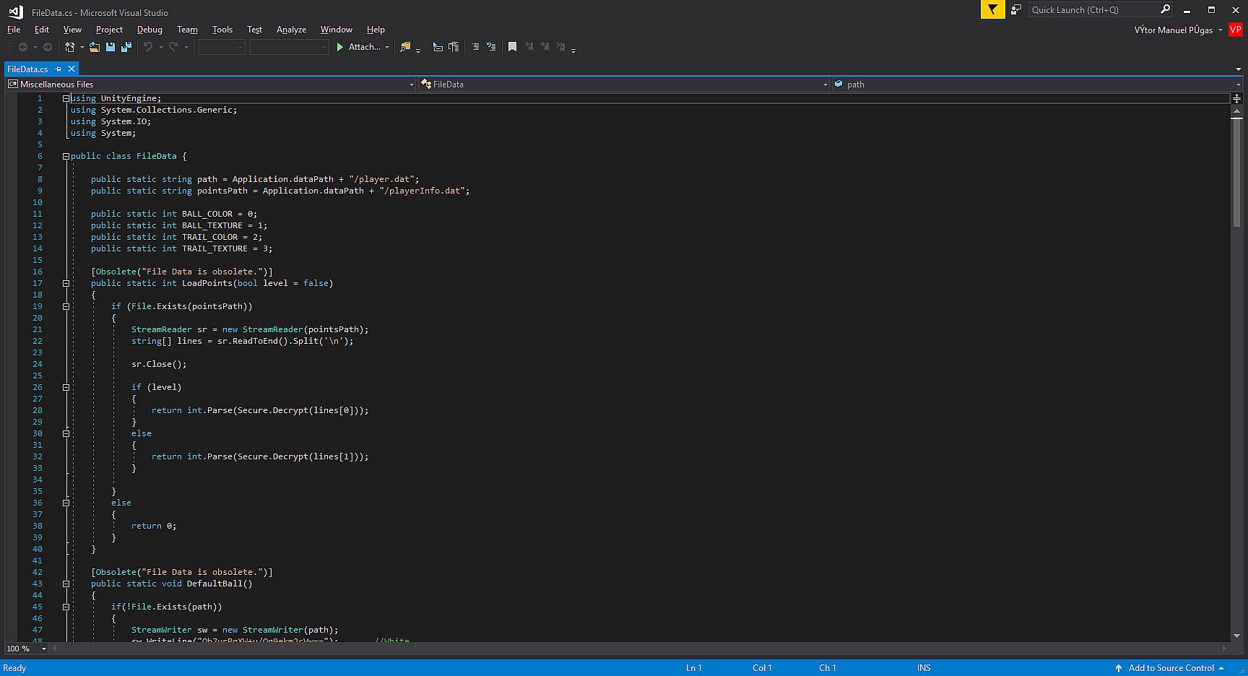
Task: Click the Comment Selected Lines icon
Action: (x=474, y=47)
